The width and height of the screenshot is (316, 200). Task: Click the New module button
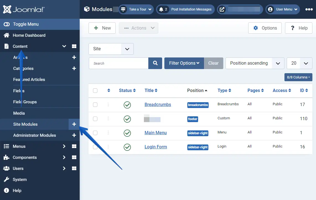point(102,28)
